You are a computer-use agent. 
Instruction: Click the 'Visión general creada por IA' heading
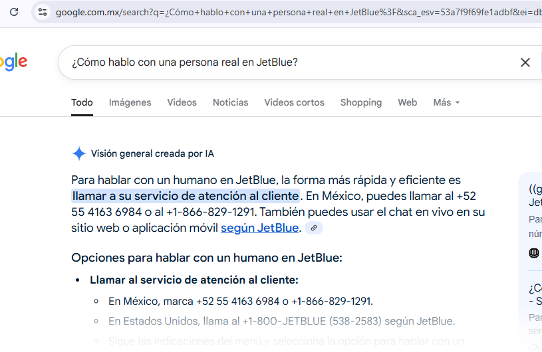click(152, 153)
